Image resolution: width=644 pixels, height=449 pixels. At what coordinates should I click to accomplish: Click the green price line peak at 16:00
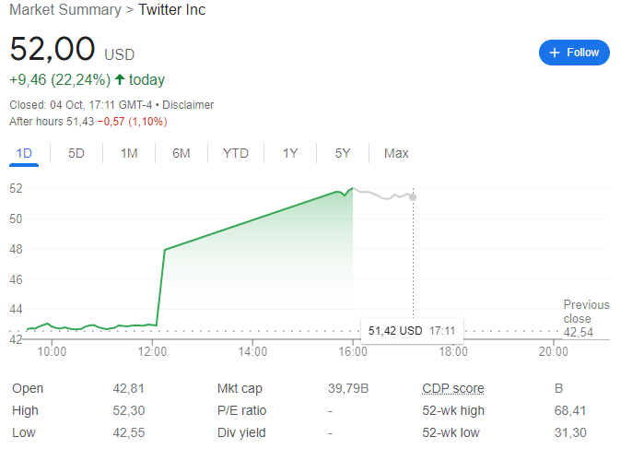pyautogui.click(x=352, y=188)
